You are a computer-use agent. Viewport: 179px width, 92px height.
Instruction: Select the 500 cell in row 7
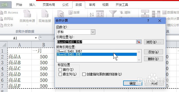(43, 86)
